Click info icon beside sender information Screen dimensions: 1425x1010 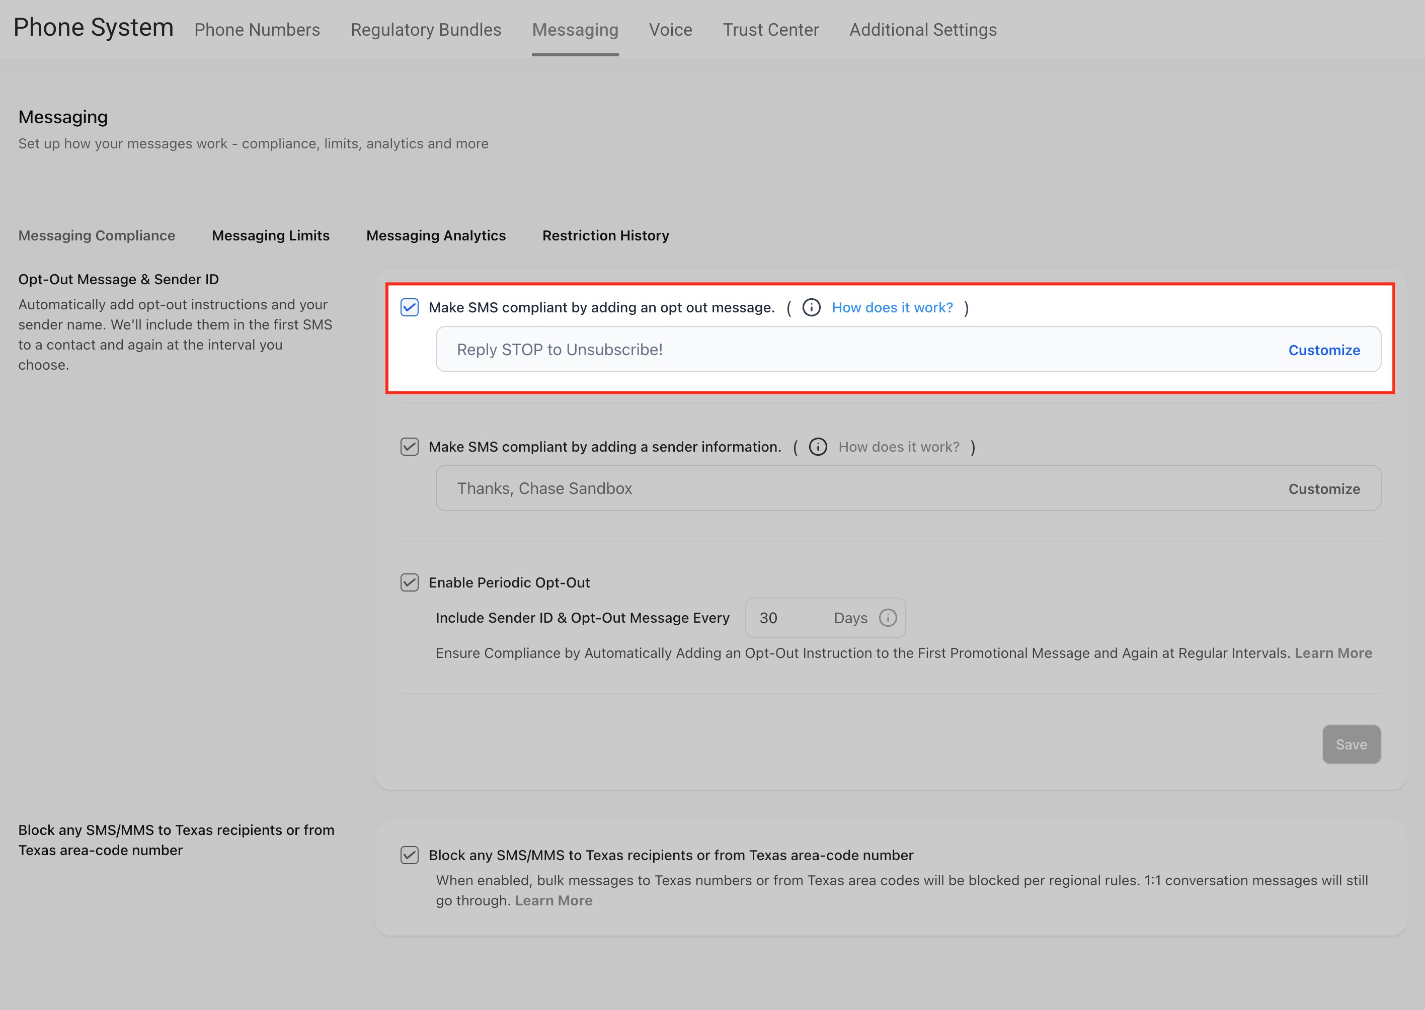817,447
